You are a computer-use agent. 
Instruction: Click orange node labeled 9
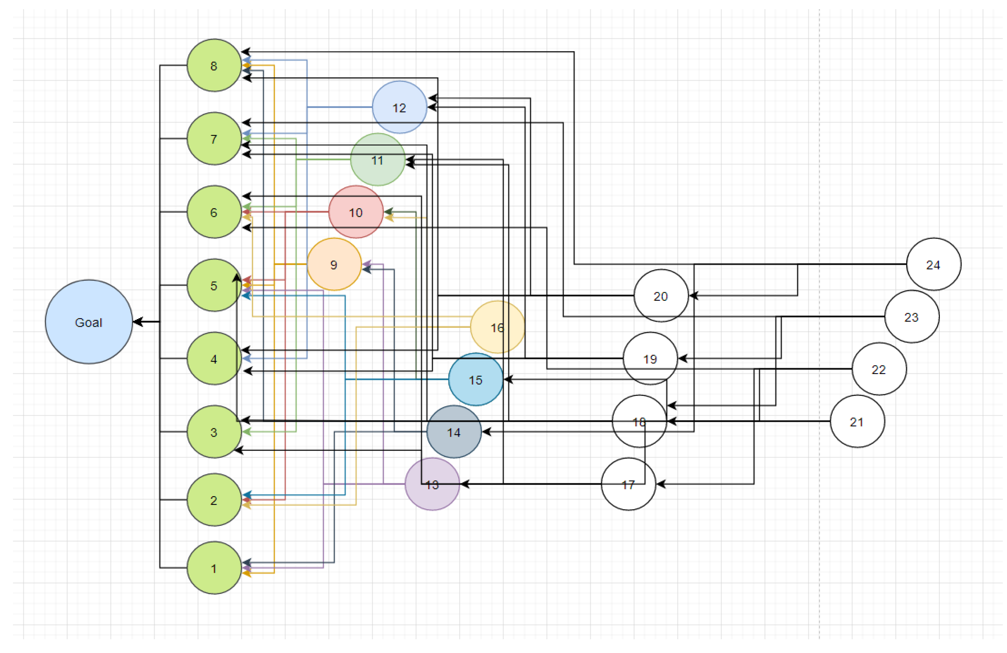[x=334, y=264]
